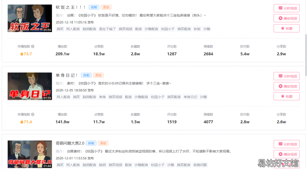The image size is (308, 174).
Task: Click 自制 badge on 单身日记 video
Action: point(86,75)
